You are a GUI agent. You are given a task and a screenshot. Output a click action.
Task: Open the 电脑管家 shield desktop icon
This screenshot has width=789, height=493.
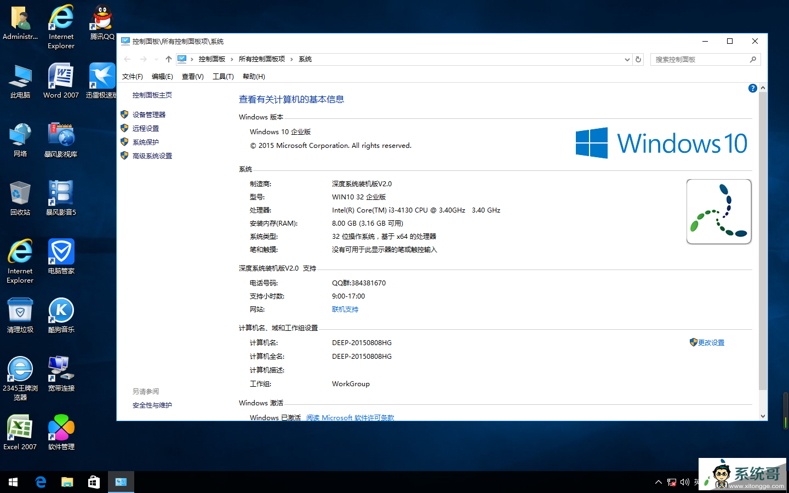click(x=61, y=257)
